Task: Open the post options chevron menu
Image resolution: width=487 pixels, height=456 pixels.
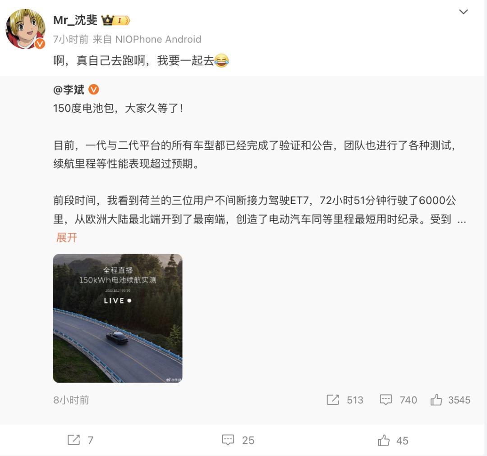Action: [x=464, y=12]
